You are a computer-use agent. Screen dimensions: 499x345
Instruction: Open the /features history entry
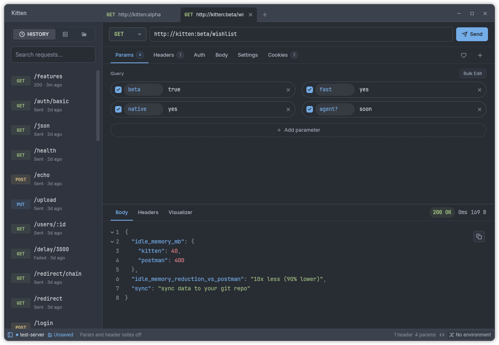[53, 81]
